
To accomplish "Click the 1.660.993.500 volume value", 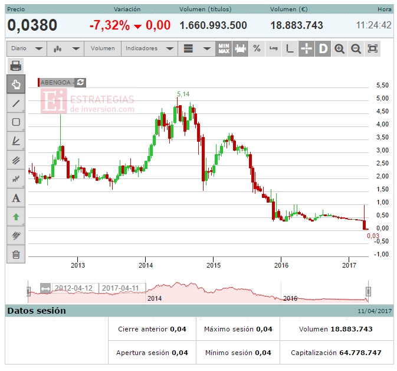I will (x=213, y=25).
